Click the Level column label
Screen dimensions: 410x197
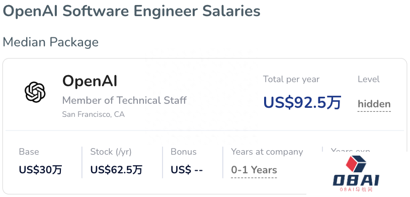(x=369, y=79)
